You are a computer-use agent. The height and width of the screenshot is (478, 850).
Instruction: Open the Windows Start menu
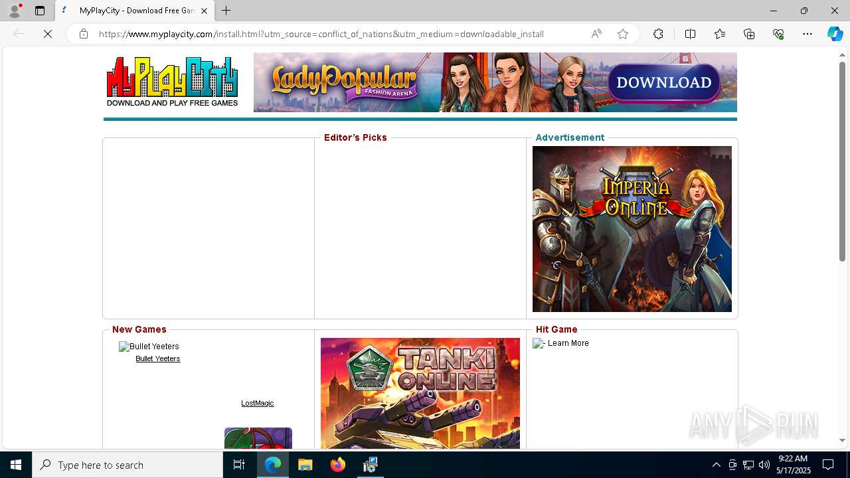(16, 465)
